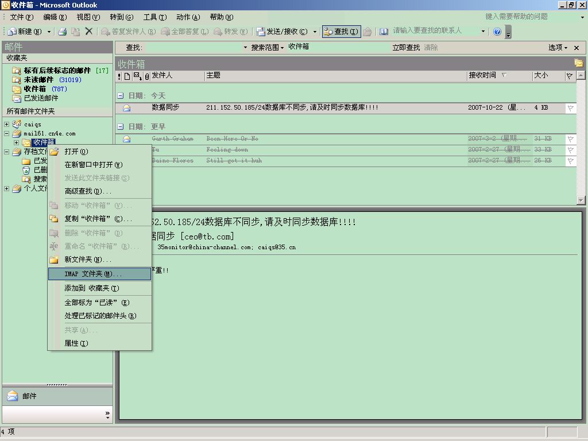Click the Mail navigation pane button

[x=57, y=396]
